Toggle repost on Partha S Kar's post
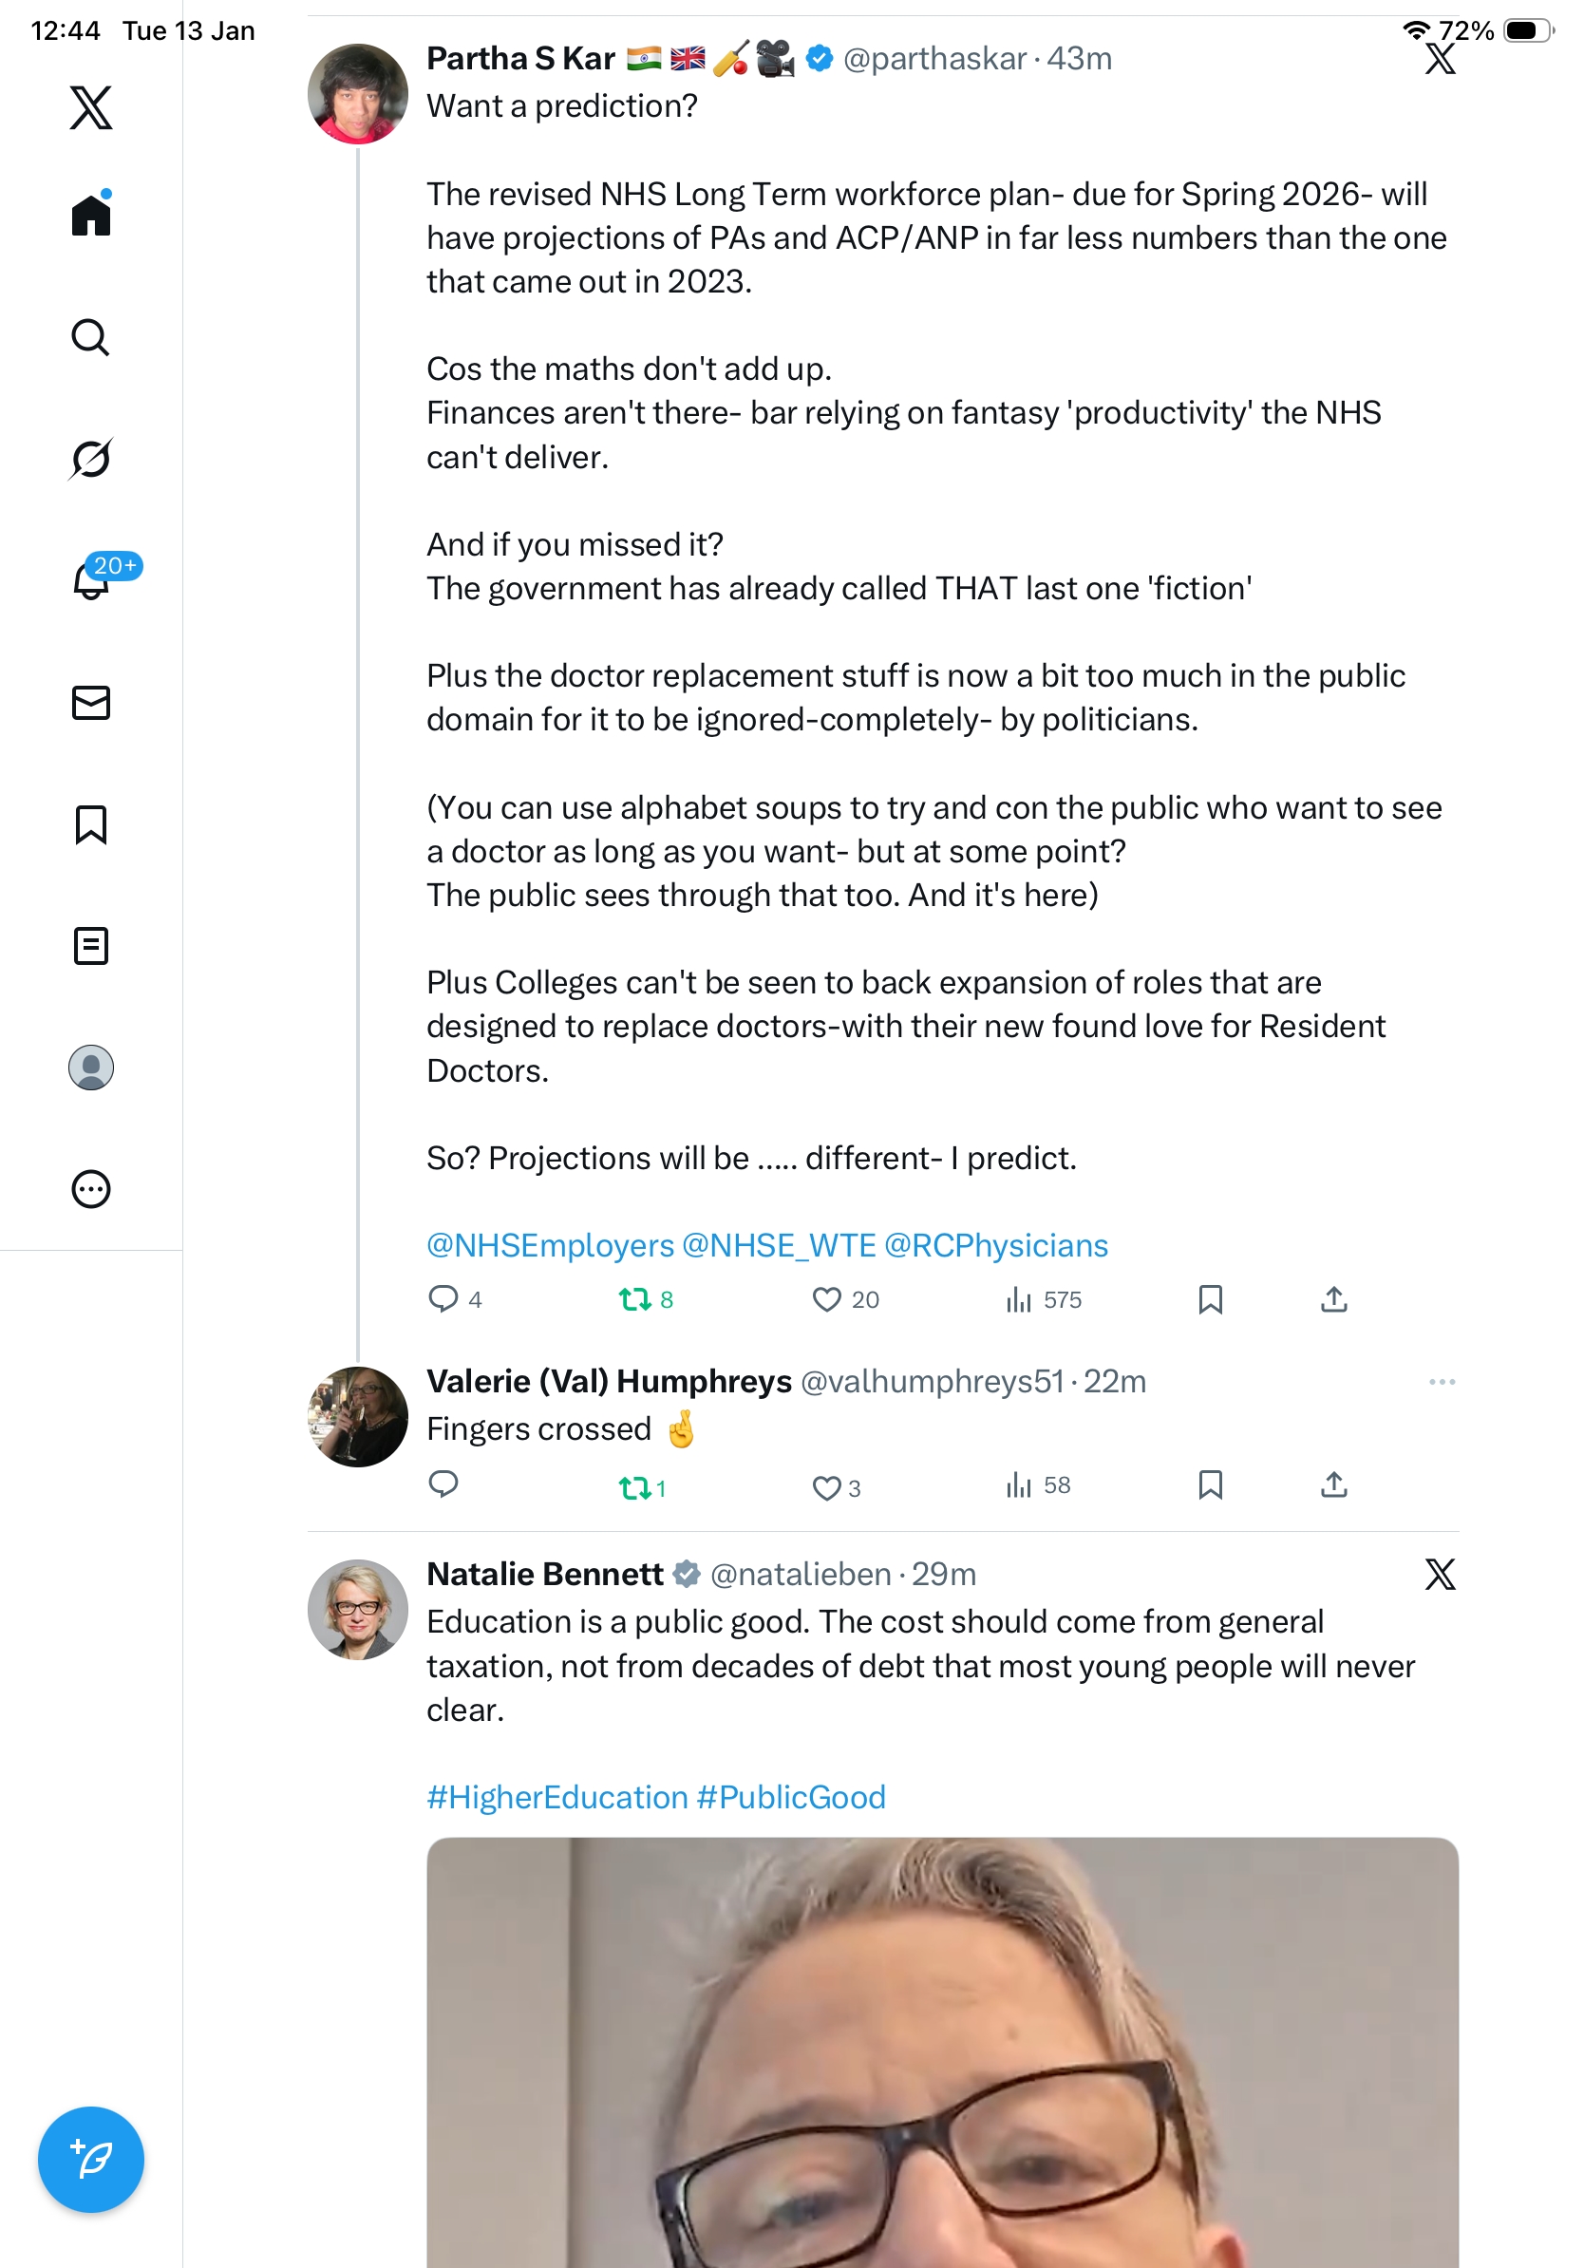 click(x=634, y=1299)
